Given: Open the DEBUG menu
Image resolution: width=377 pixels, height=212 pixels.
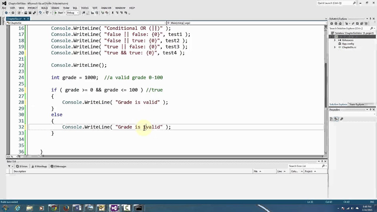Looking at the screenshot, I should [x=55, y=8].
